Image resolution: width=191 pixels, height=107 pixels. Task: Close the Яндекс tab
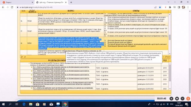point(32,2)
